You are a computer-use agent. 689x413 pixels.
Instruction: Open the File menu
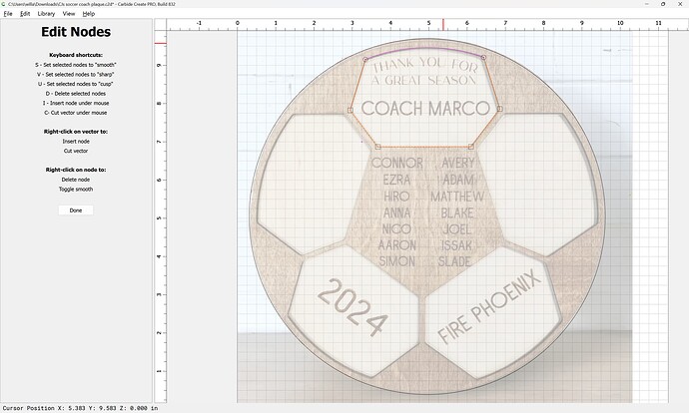coord(8,14)
